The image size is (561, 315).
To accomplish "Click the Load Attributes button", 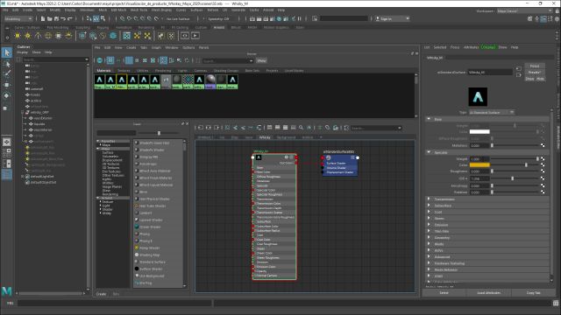I will click(x=489, y=292).
